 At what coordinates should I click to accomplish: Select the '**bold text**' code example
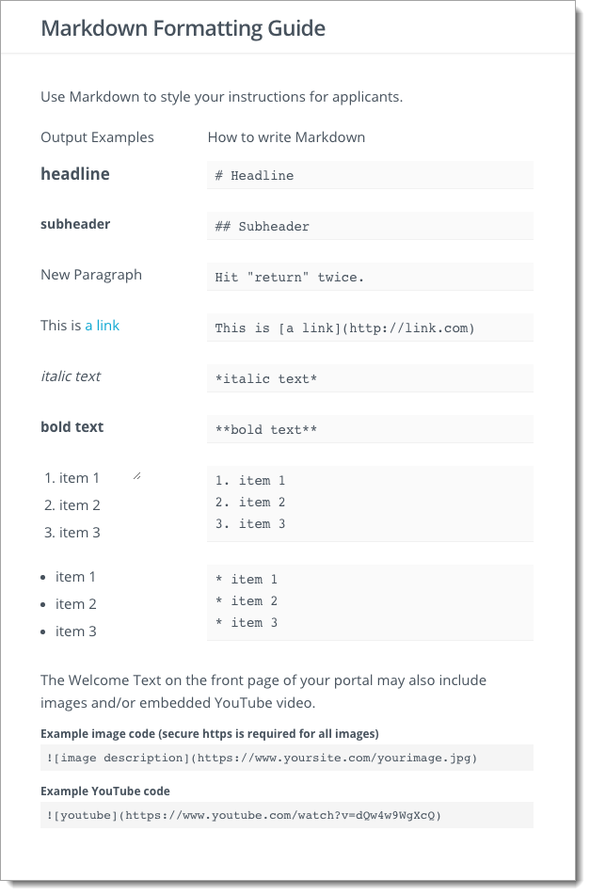point(370,429)
